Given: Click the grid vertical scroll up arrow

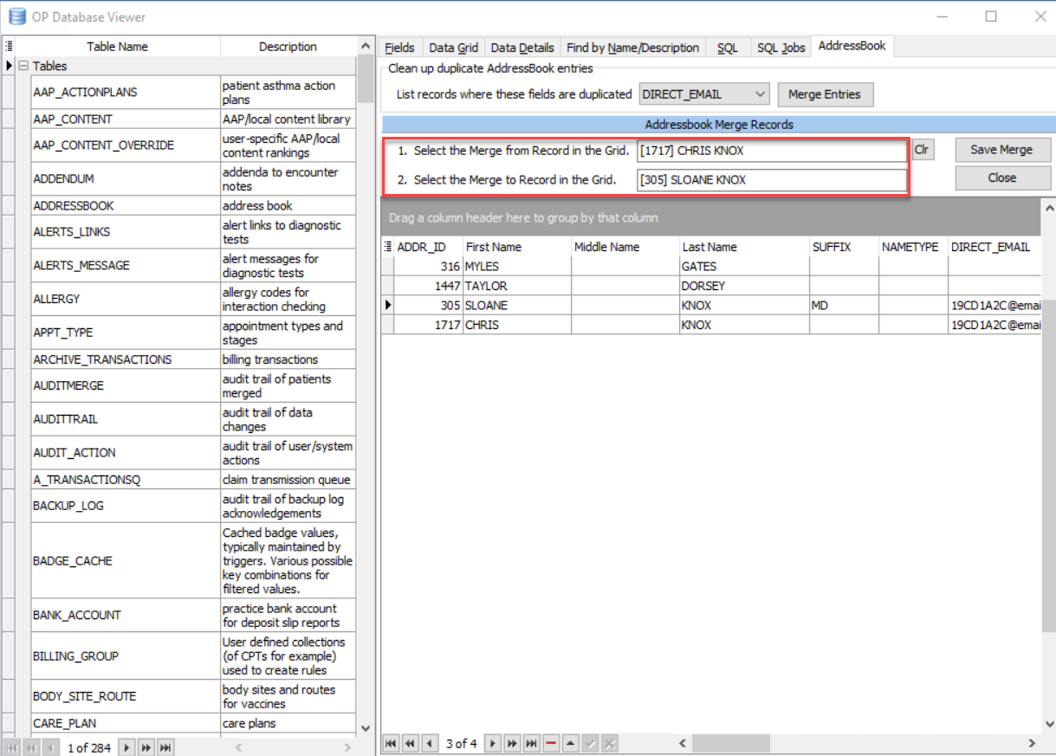Looking at the screenshot, I should coord(1049,208).
